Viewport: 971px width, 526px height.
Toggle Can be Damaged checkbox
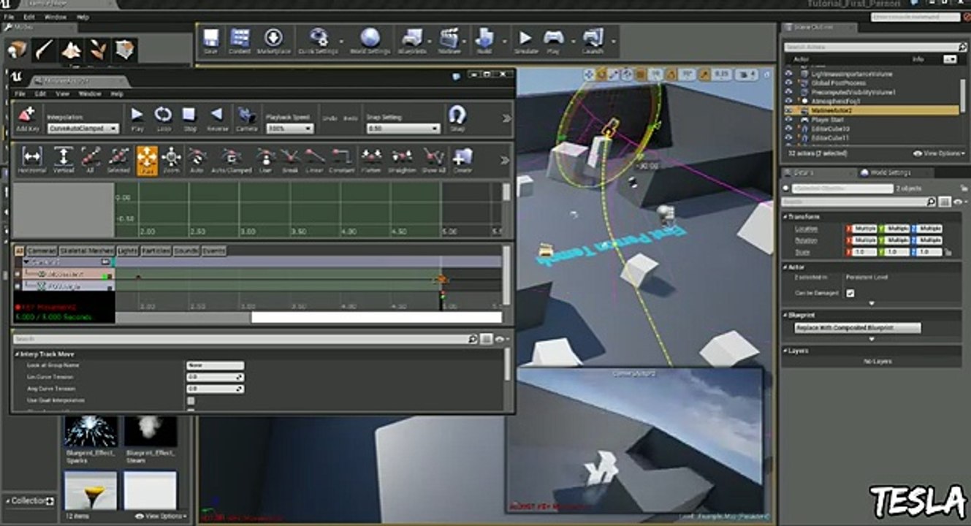pyautogui.click(x=850, y=293)
